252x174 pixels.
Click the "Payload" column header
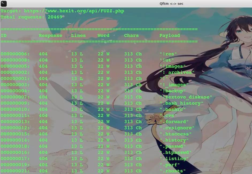170,36
